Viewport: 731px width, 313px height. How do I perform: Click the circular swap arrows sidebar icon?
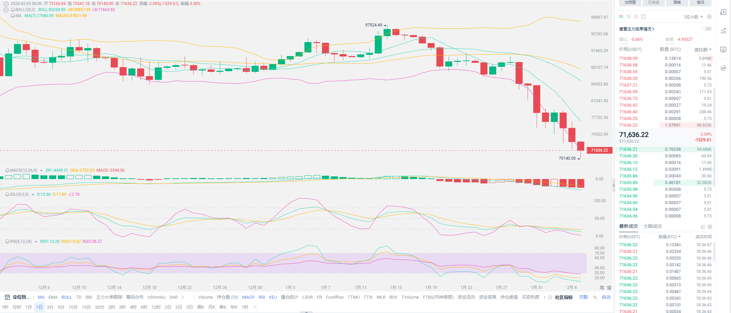[x=723, y=68]
